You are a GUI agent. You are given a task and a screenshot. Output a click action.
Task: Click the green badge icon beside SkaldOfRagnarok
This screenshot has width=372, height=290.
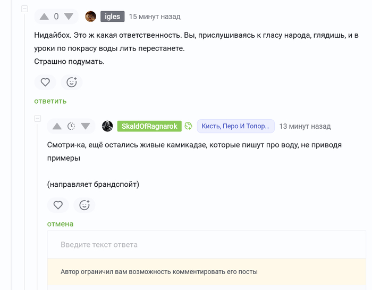(x=188, y=126)
